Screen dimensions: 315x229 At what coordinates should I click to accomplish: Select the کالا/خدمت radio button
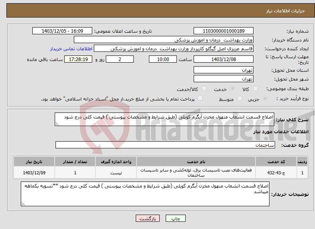(x=204, y=89)
